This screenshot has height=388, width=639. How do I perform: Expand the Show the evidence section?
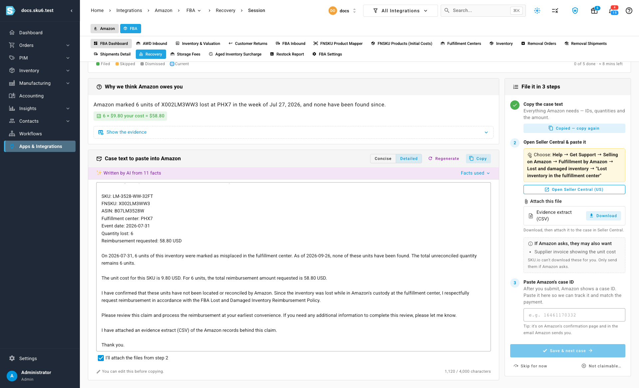tap(293, 132)
